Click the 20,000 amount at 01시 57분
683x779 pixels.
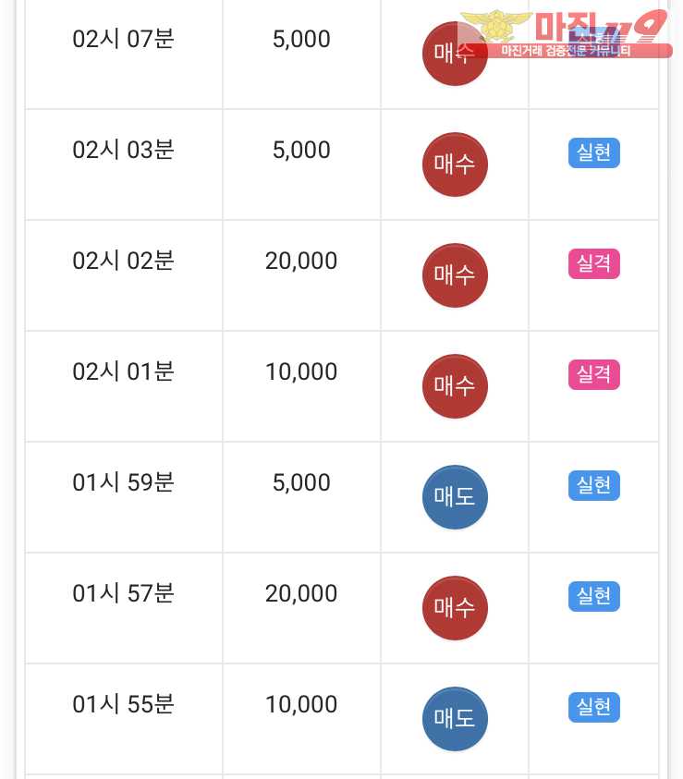point(301,593)
